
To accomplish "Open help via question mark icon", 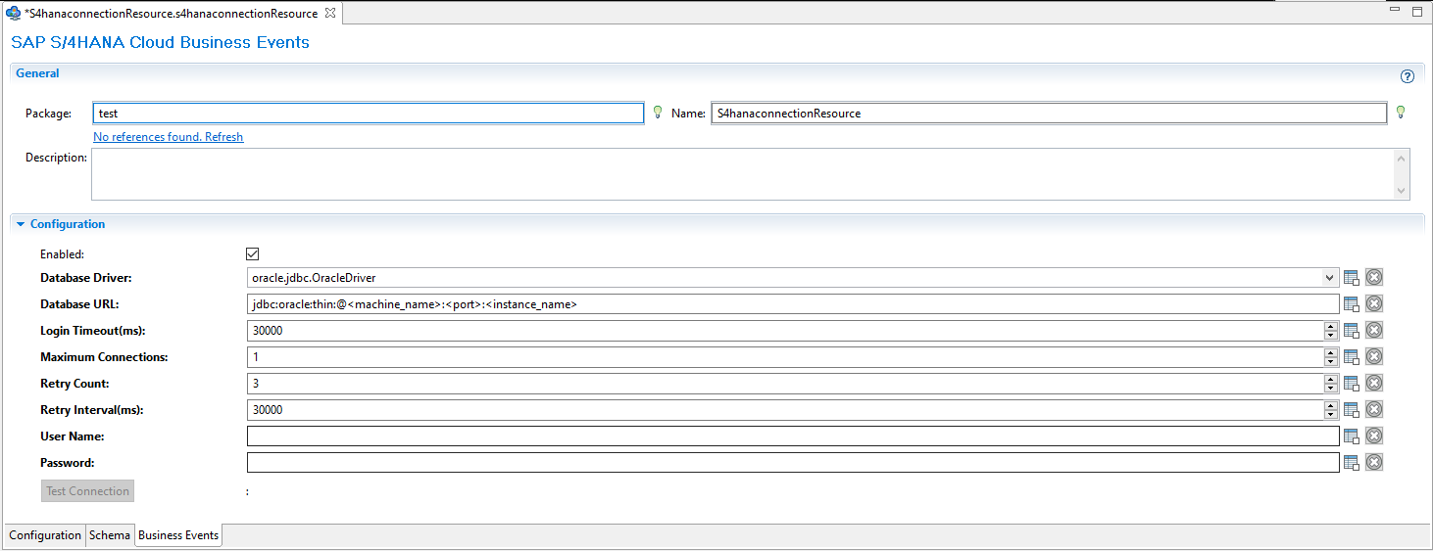I will pos(1408,76).
